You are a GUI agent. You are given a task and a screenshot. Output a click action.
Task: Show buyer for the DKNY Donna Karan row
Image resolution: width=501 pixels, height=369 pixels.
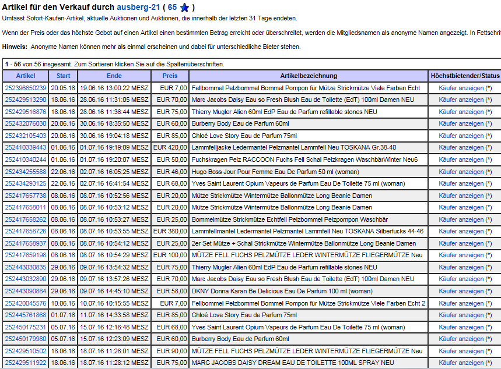461,292
